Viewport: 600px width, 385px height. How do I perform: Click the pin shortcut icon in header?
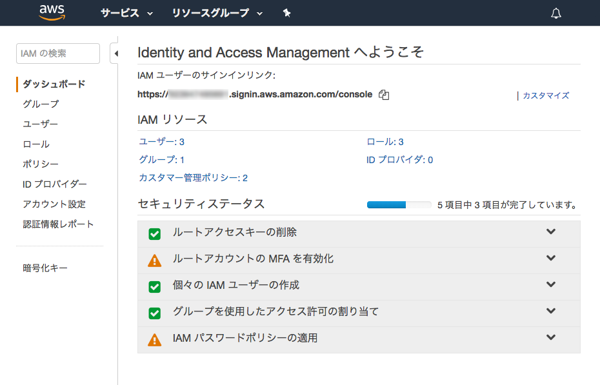[x=286, y=14]
